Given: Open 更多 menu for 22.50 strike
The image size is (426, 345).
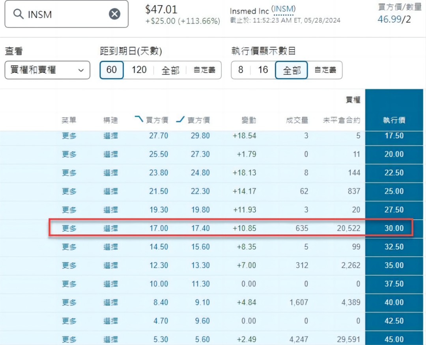Looking at the screenshot, I should [69, 173].
